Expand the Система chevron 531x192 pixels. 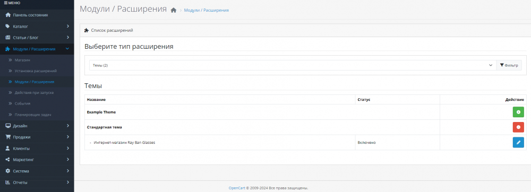point(68,171)
